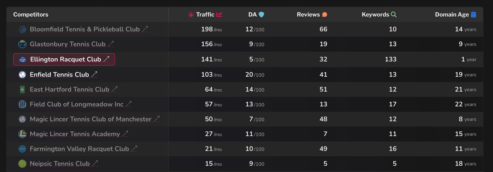The image size is (493, 172).
Task: Sort by Keywords column header
Action: [x=375, y=15]
